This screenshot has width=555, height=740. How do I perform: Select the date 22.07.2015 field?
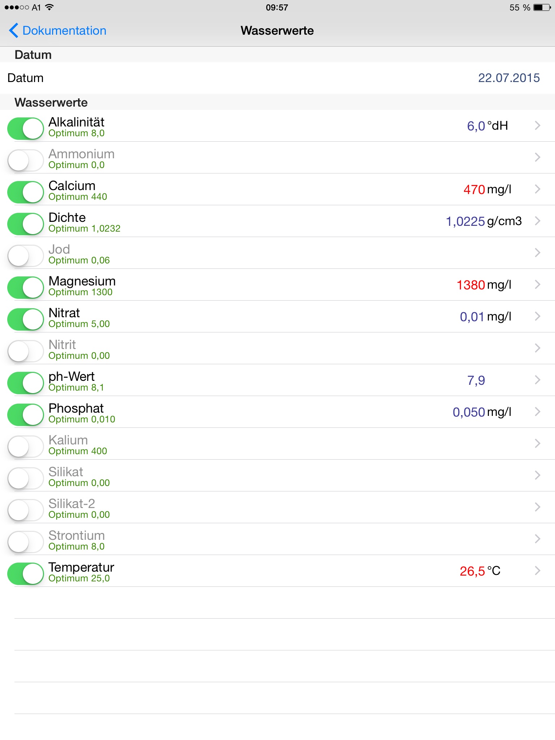pos(508,78)
